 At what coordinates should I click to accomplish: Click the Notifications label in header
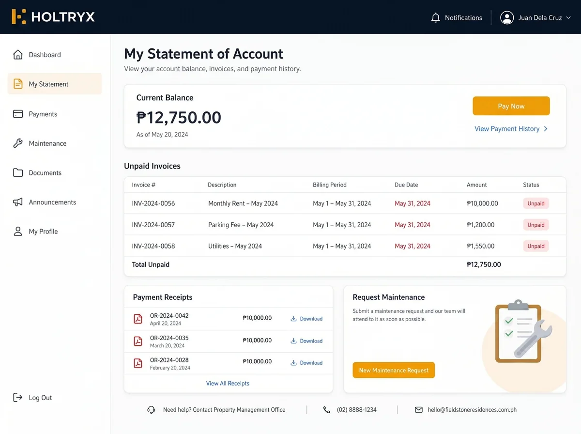[463, 18]
